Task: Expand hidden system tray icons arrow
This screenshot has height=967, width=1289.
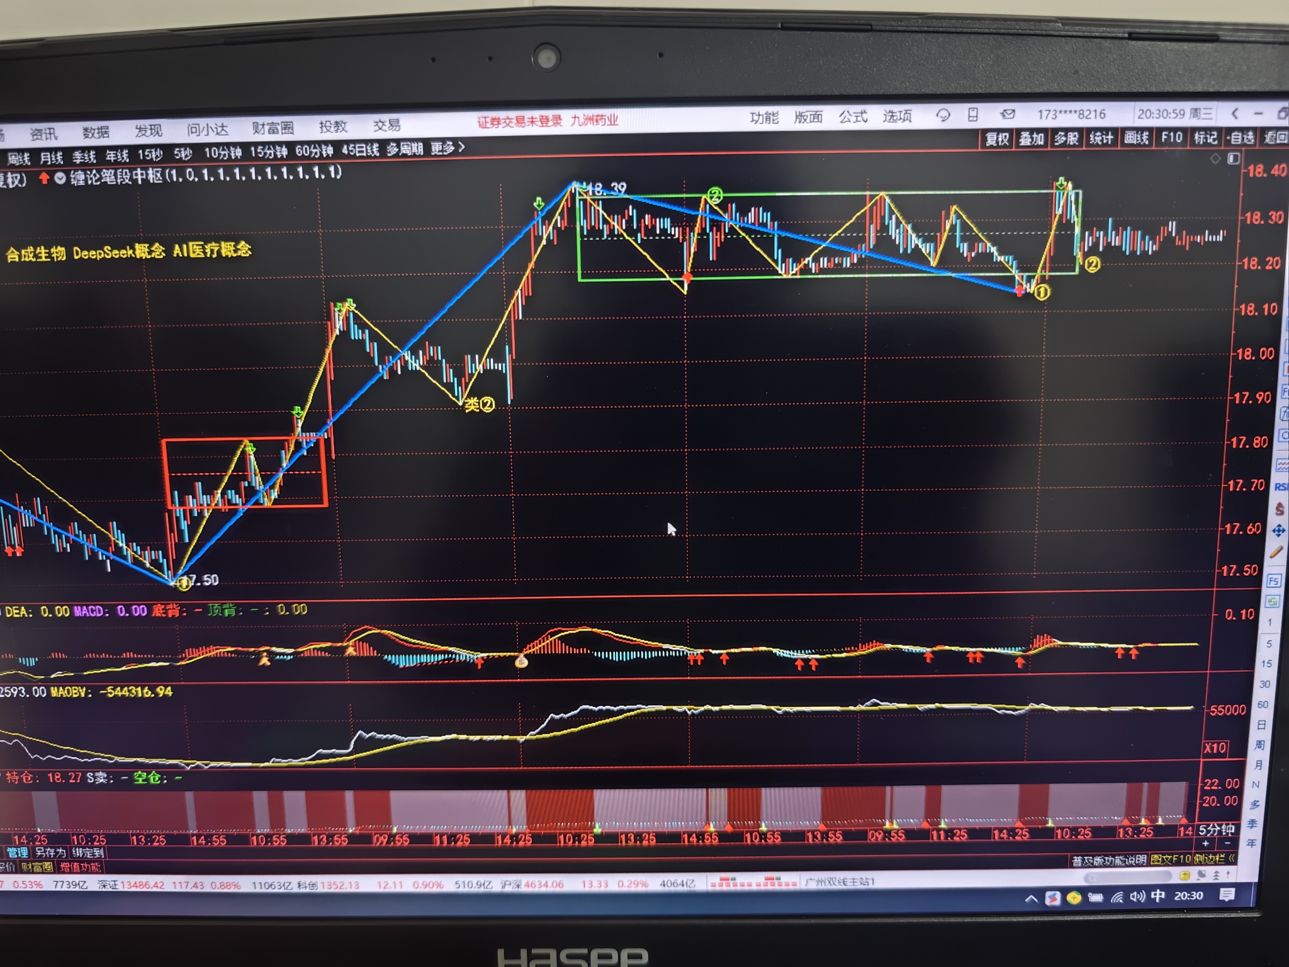Action: click(x=1031, y=899)
